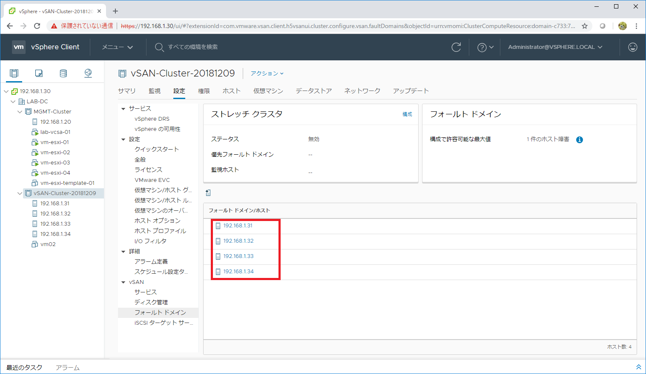The height and width of the screenshot is (374, 646).
Task: Open the help question mark menu
Action: pyautogui.click(x=485, y=47)
